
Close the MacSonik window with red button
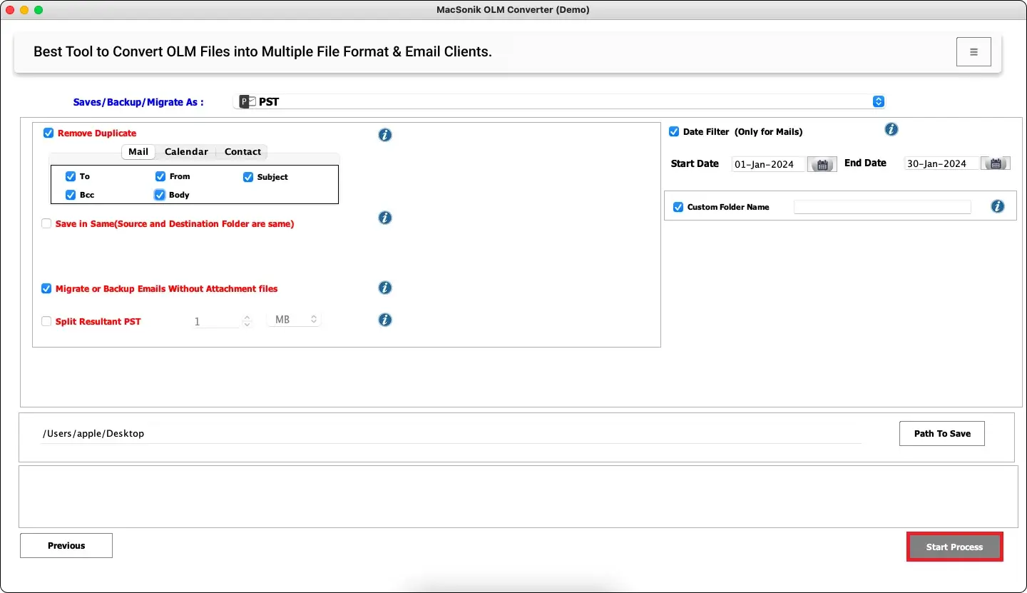point(10,10)
